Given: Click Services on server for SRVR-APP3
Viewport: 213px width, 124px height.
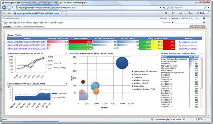Looking at the screenshot, I should (189, 49).
